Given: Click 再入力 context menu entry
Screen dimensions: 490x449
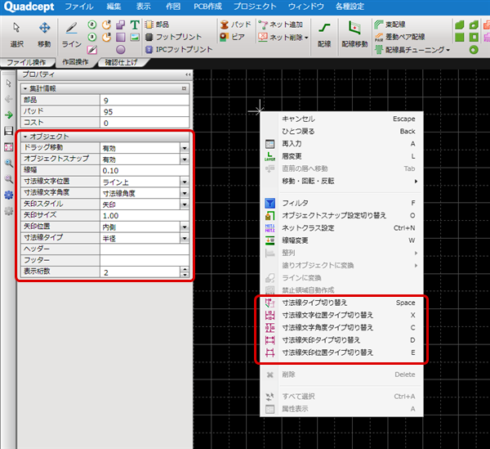Looking at the screenshot, I should point(341,144).
